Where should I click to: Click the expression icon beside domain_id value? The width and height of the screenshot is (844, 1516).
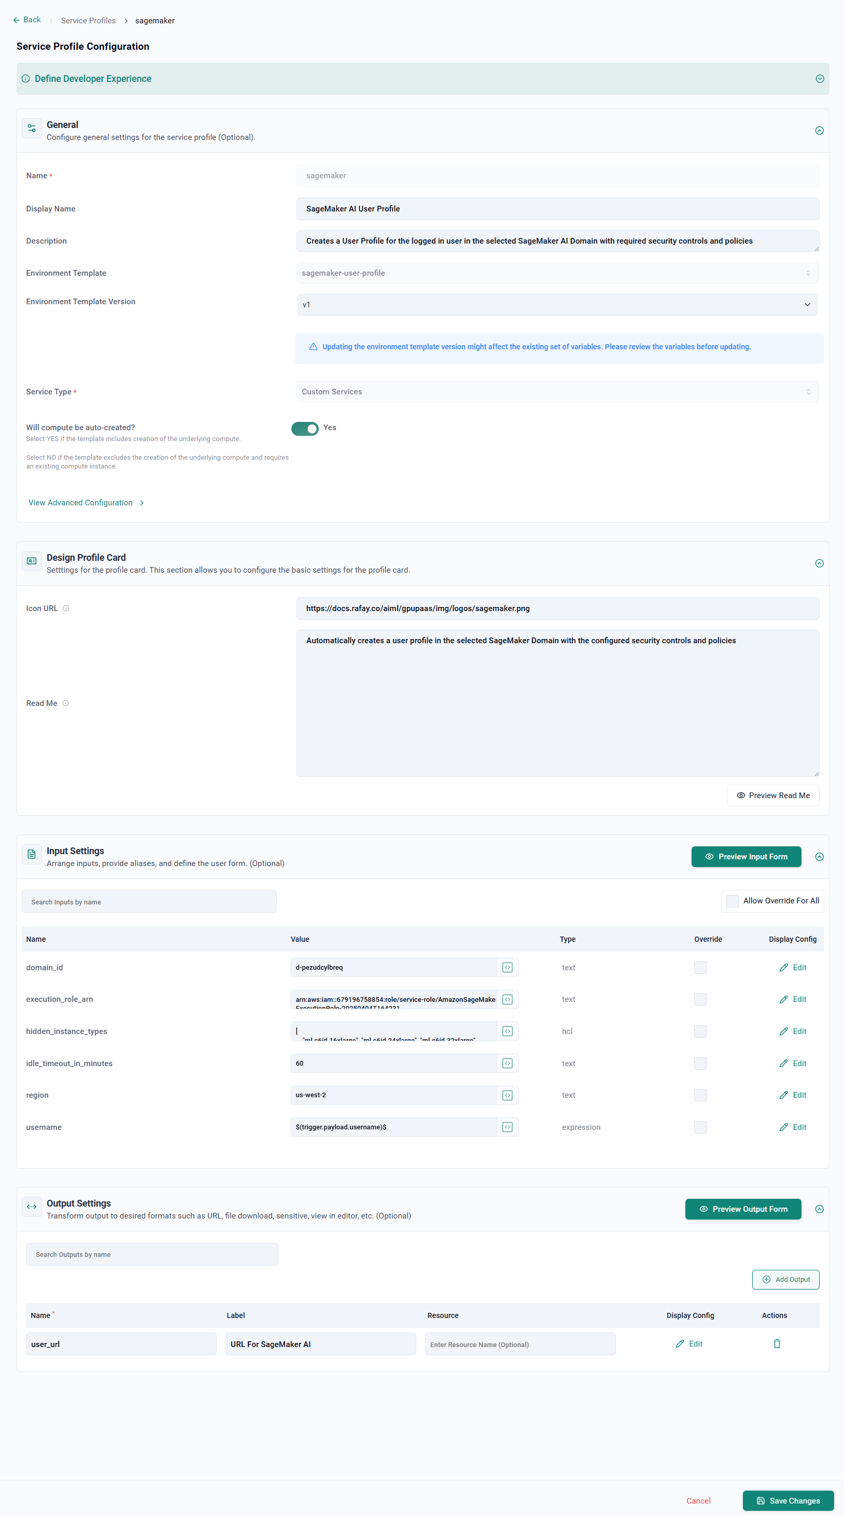coord(507,968)
